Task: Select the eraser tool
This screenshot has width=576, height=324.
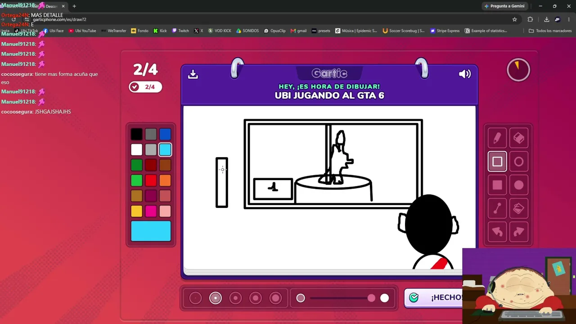Action: click(519, 138)
